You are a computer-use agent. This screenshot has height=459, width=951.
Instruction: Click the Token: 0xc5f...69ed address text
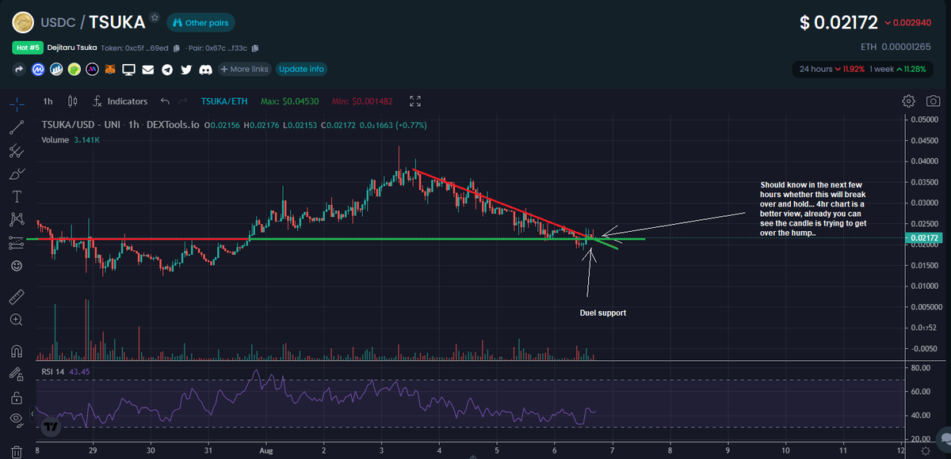134,47
